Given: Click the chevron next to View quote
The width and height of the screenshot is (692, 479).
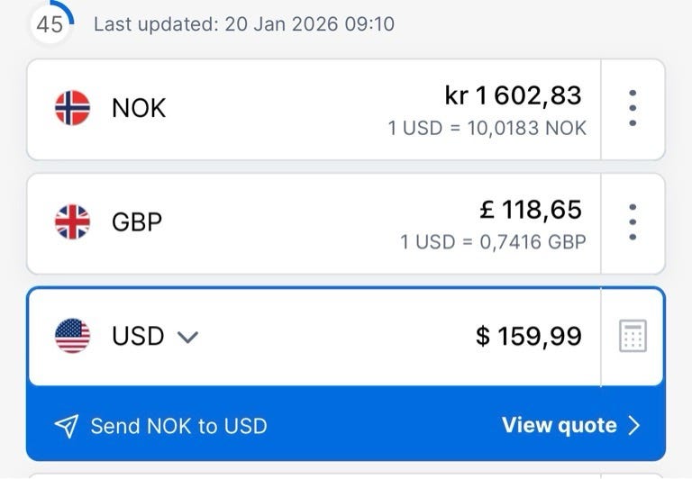Looking at the screenshot, I should pyautogui.click(x=633, y=426).
